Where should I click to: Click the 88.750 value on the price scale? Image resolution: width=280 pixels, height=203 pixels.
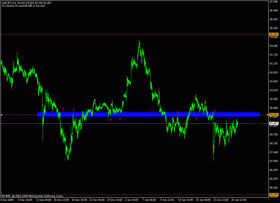[x=274, y=135]
